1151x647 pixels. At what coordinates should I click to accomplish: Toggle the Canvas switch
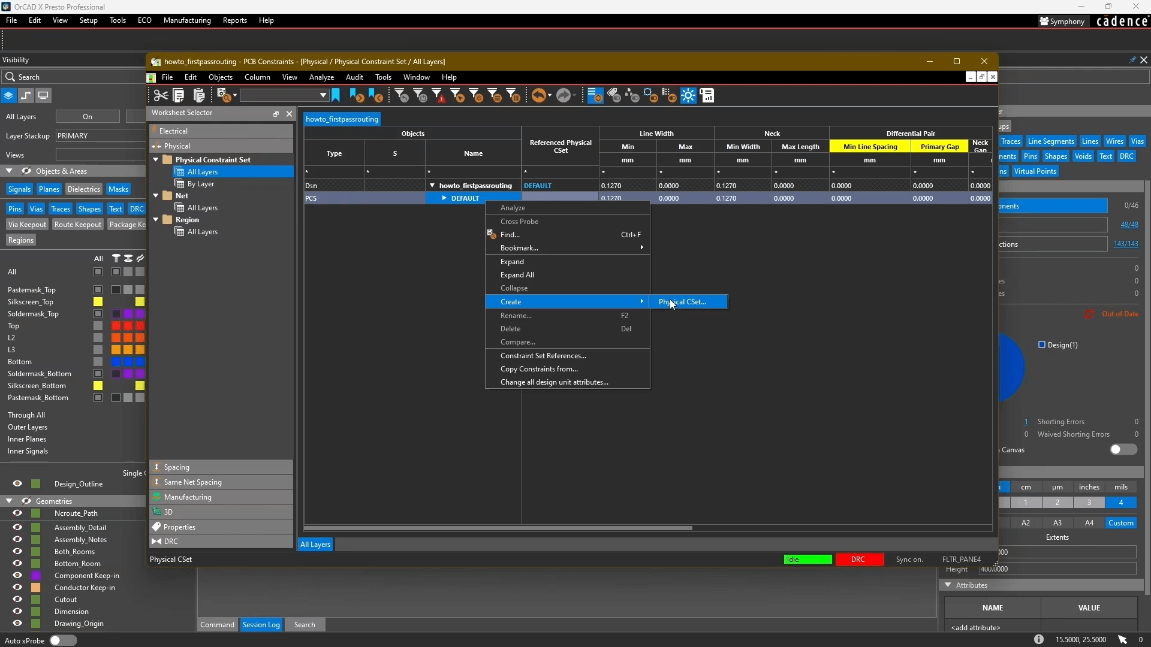coord(1123,449)
